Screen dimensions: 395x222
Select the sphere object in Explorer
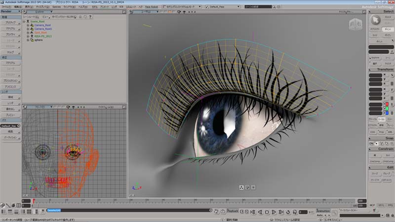[39, 40]
